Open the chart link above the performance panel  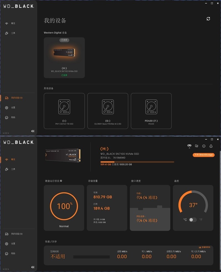[x=205, y=247]
